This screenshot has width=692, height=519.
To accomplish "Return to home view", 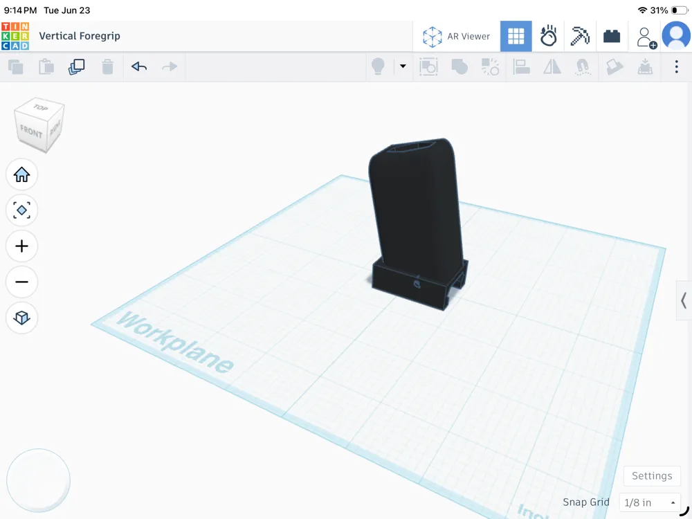I will click(x=21, y=175).
